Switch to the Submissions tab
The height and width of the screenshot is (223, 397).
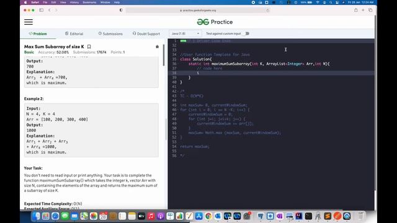pos(110,33)
